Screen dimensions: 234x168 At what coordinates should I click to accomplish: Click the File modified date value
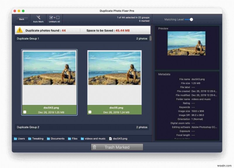pos(204,95)
